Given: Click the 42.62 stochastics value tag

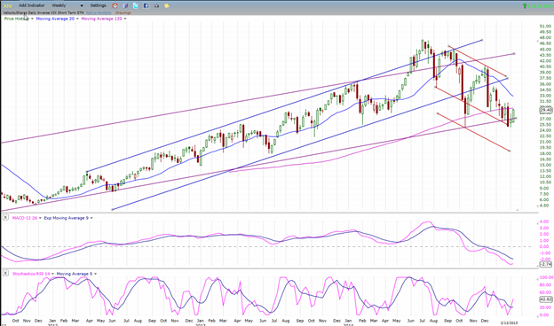Looking at the screenshot, I should tap(546, 299).
